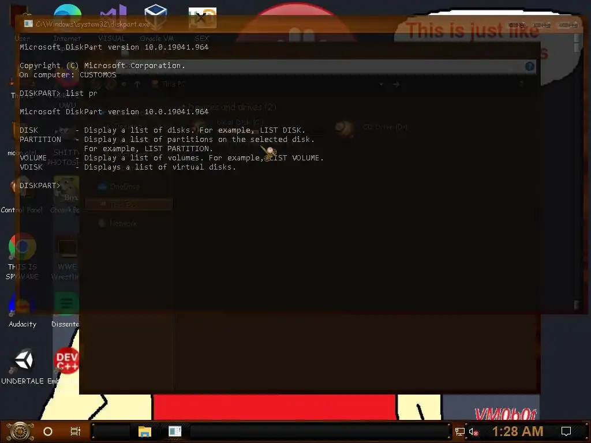Open the Audacity desktop shortcut
591x443 pixels.
point(23,310)
